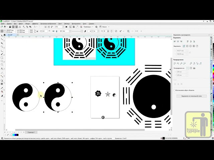Viewport: 214px width, 160px height.
Task: Select the Shape edit tool
Action: (2, 39)
